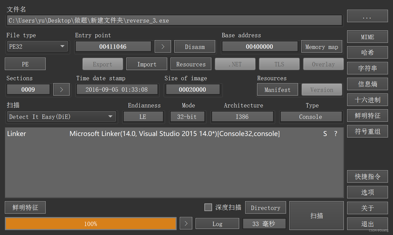Open the PE structure viewer
The height and width of the screenshot is (235, 393).
[x=25, y=64]
